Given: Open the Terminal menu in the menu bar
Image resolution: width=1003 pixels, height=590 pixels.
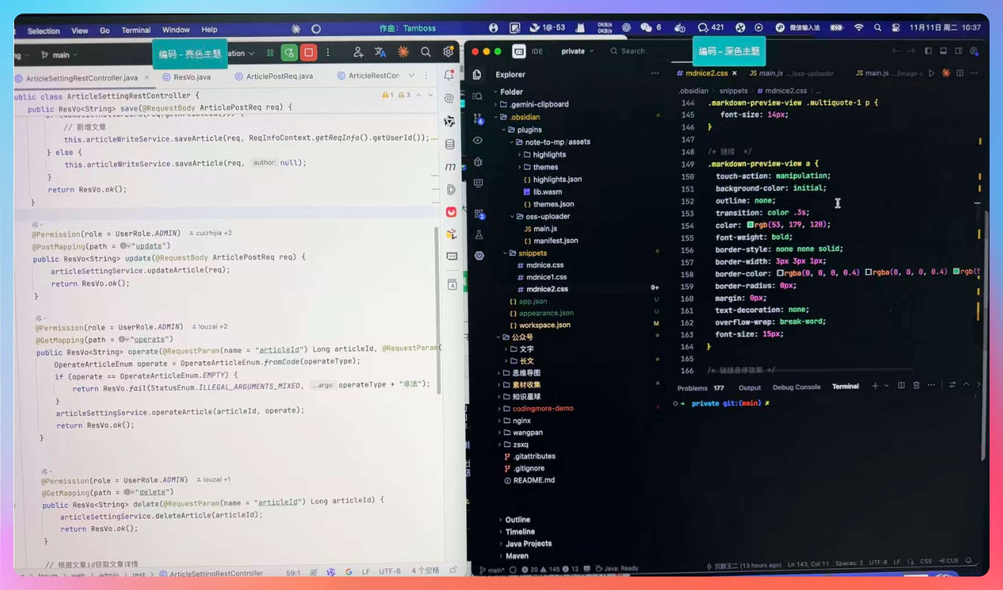Looking at the screenshot, I should [x=136, y=30].
